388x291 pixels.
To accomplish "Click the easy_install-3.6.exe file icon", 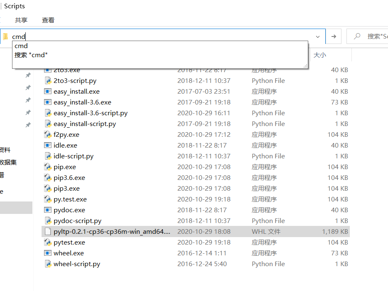I will pyautogui.click(x=48, y=102).
